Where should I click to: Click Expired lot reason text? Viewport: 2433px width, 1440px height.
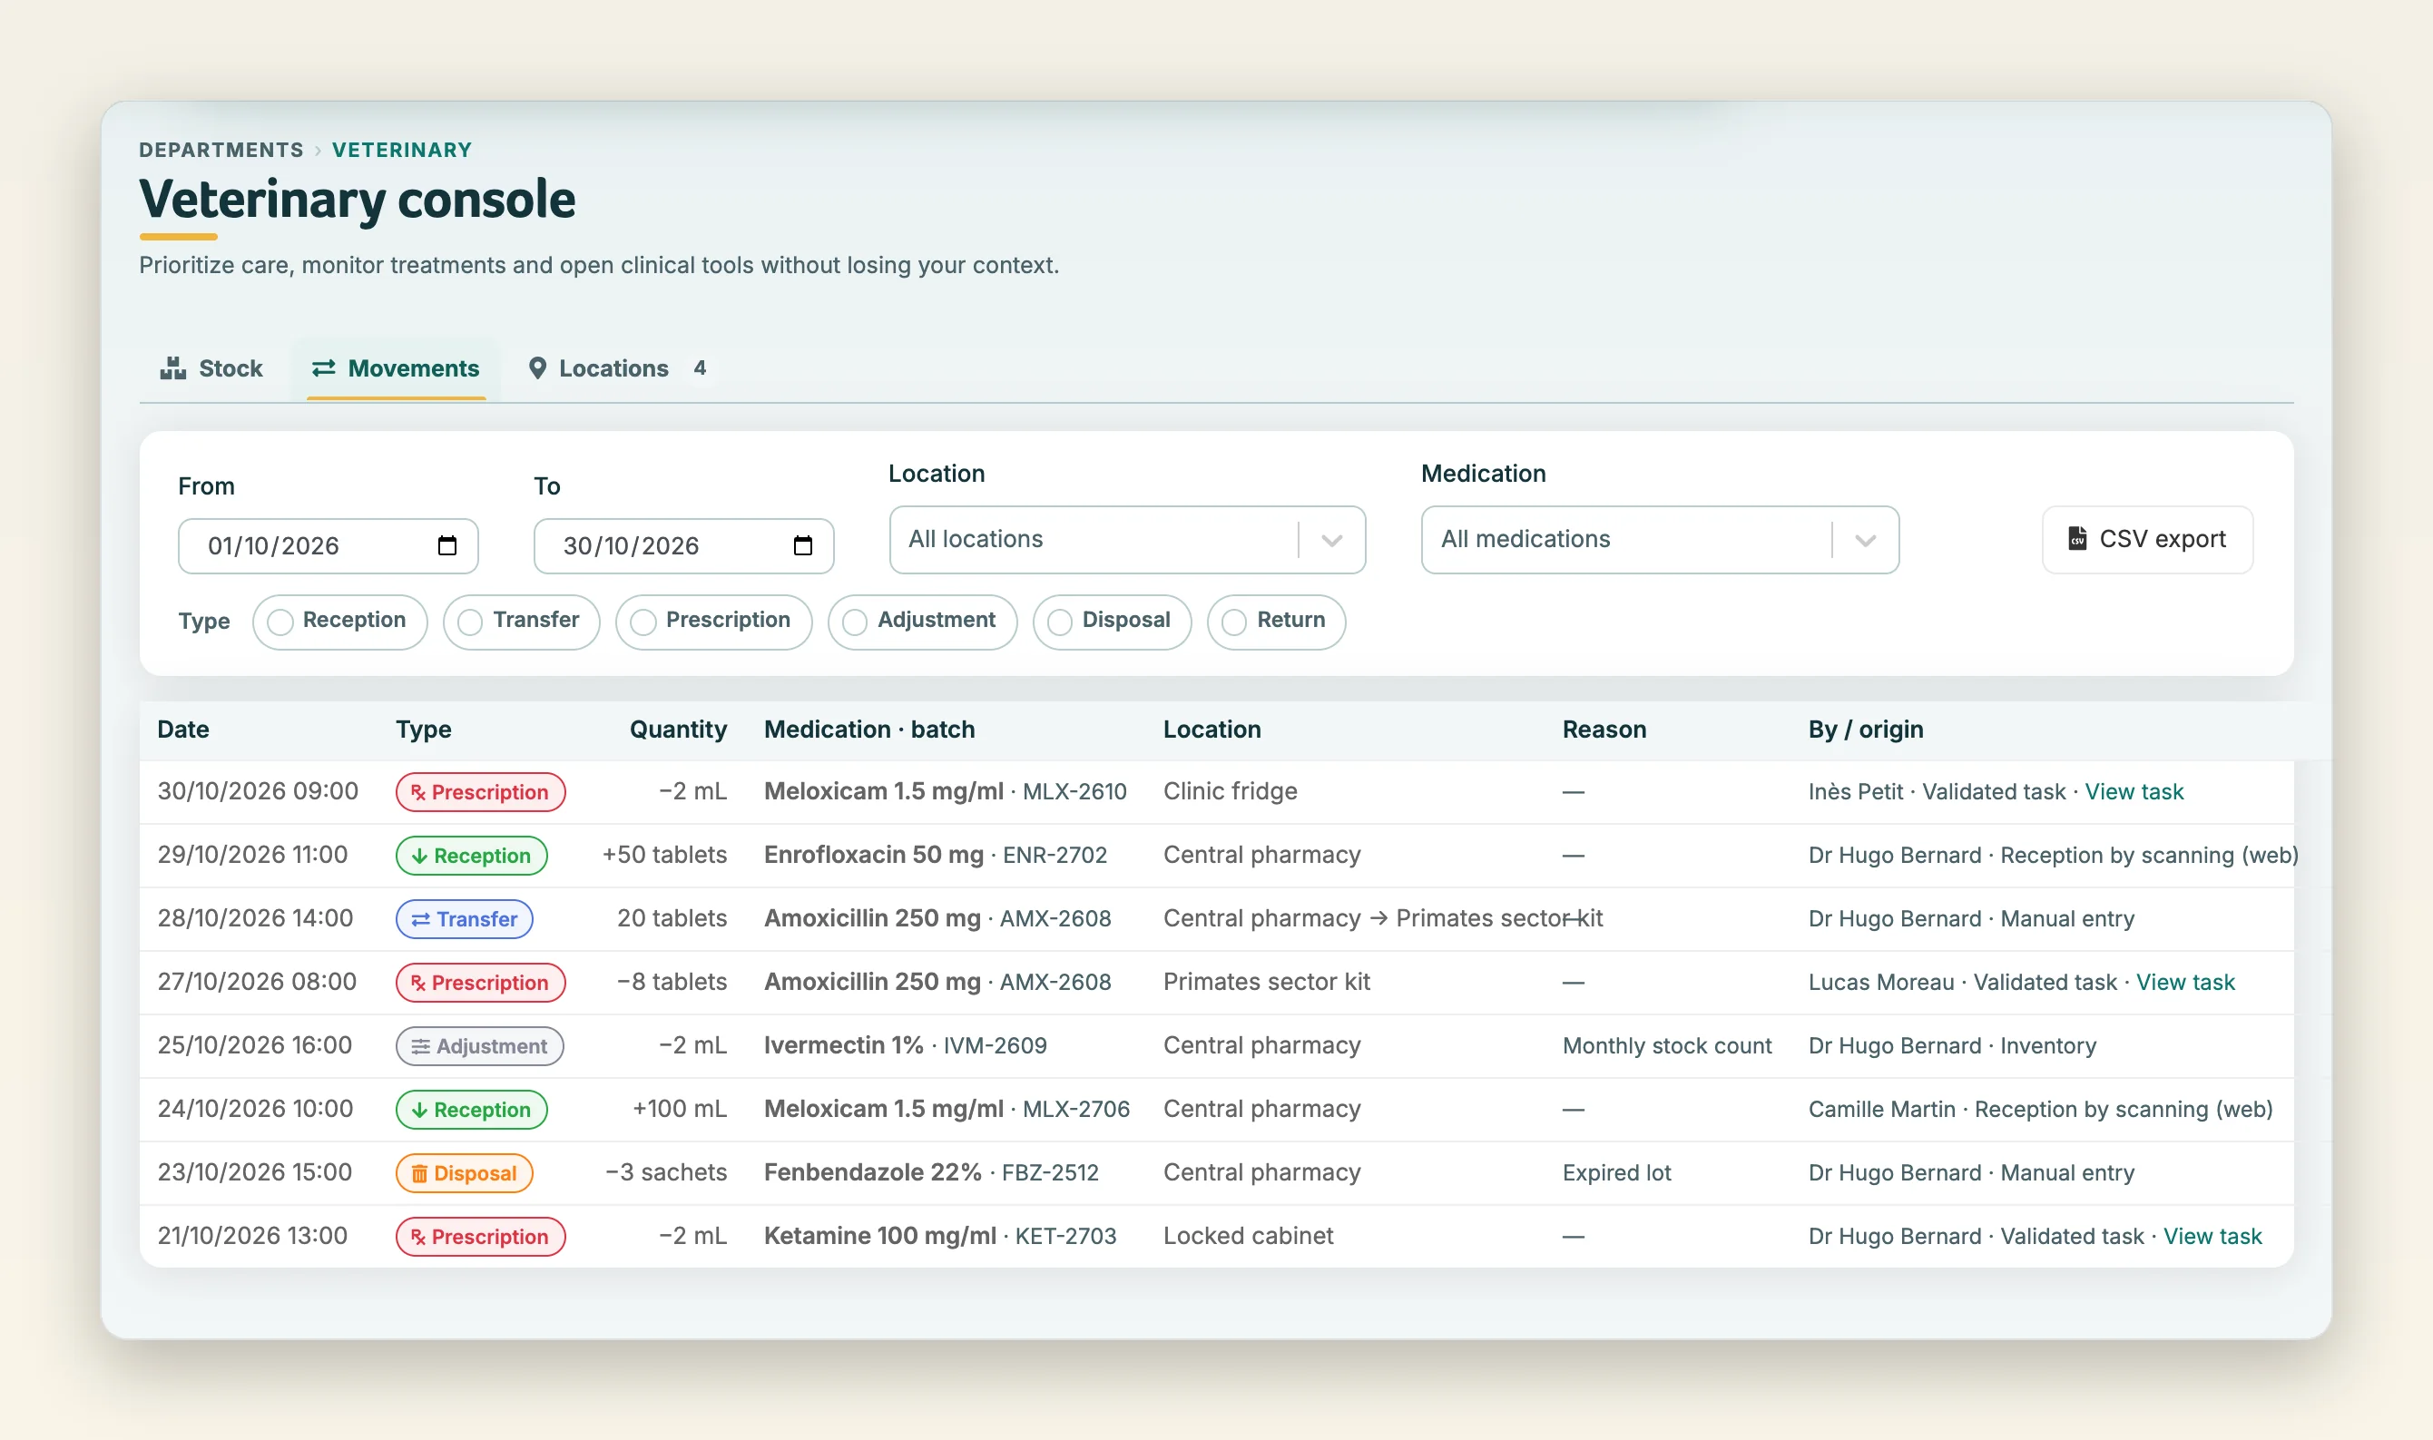[x=1616, y=1173]
